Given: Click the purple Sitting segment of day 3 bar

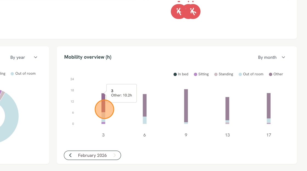Looking at the screenshot, I should coord(103,123).
